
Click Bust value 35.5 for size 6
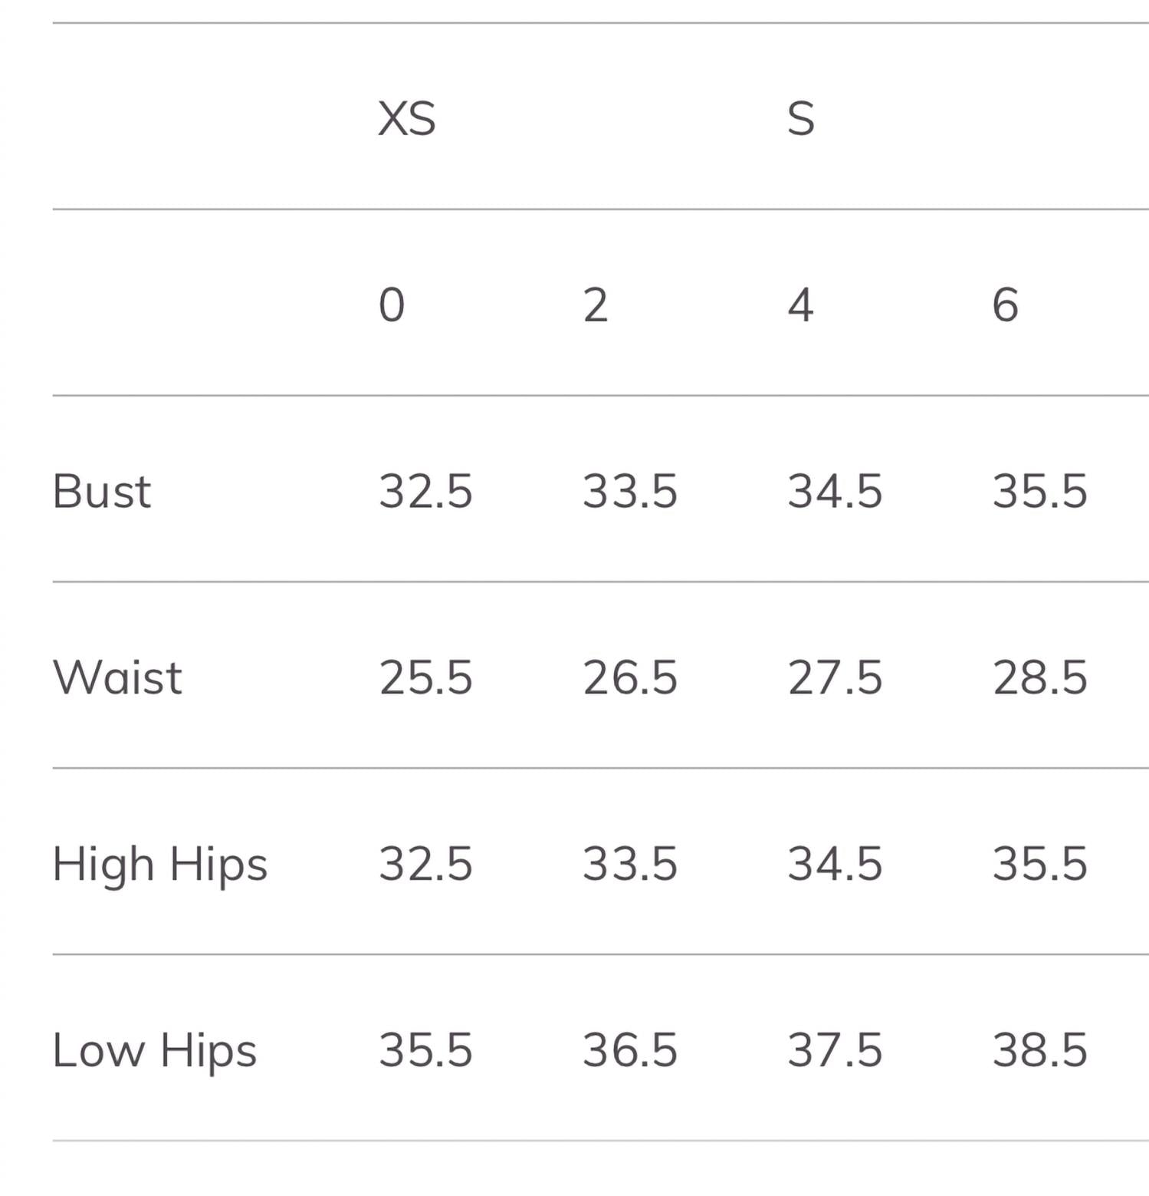(1040, 491)
